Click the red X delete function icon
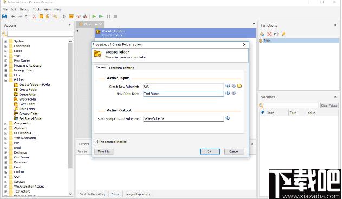The image size is (342, 199). (269, 34)
